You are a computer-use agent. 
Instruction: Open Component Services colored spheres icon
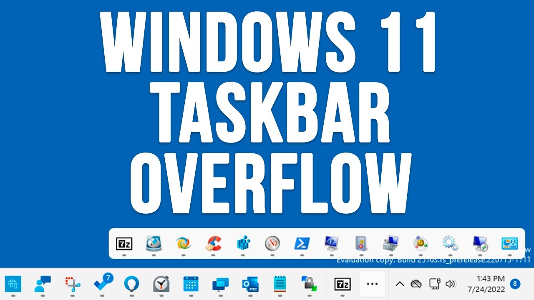click(x=421, y=243)
